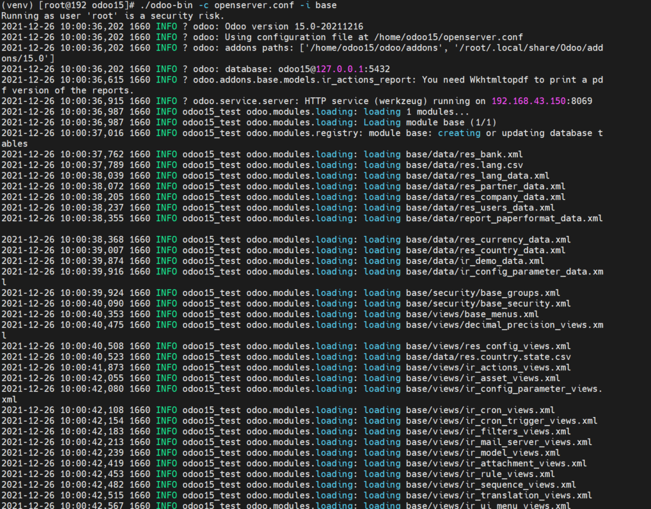Click the file path 'base/data/report_paperformat_data.xml'
651x509 pixels.
coord(504,219)
